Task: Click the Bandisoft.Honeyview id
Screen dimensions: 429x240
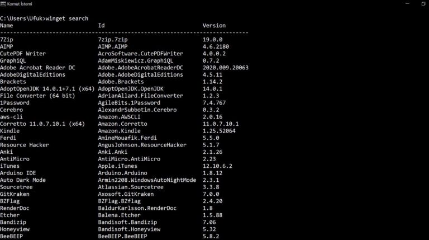Action: (129, 229)
